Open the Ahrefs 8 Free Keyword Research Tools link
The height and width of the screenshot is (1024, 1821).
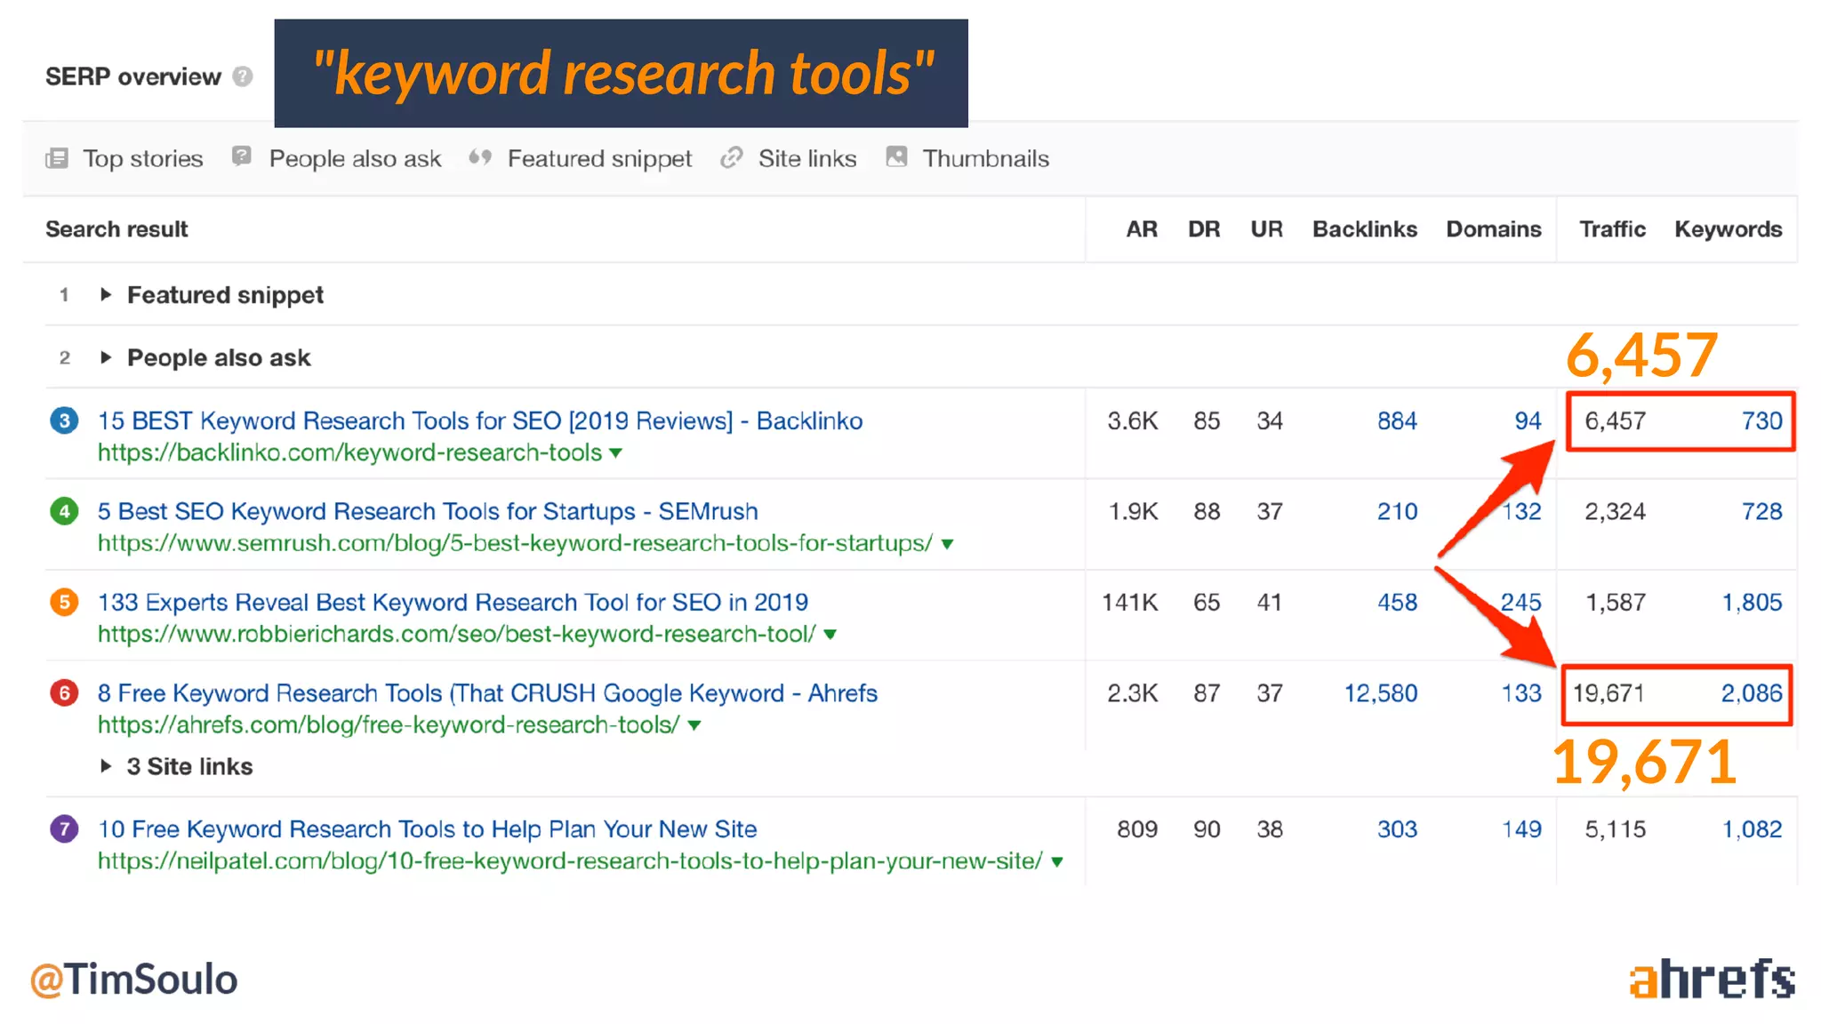[x=486, y=692]
